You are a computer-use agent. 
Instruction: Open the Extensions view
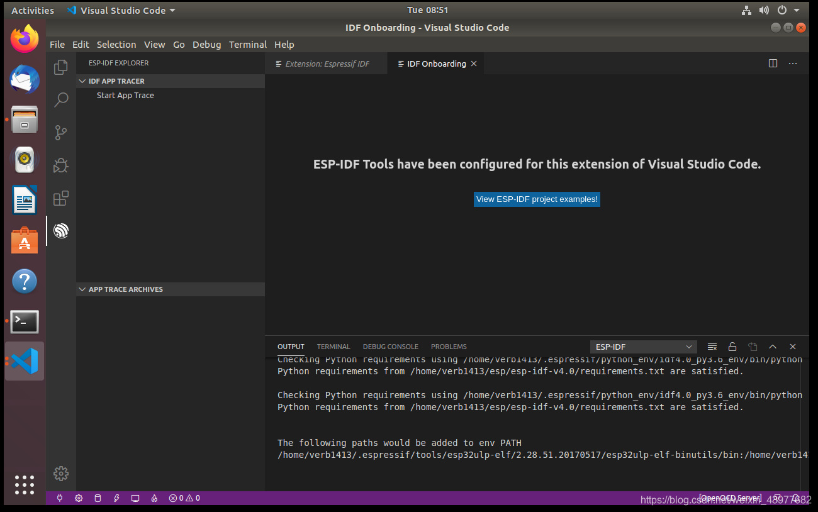click(x=61, y=198)
